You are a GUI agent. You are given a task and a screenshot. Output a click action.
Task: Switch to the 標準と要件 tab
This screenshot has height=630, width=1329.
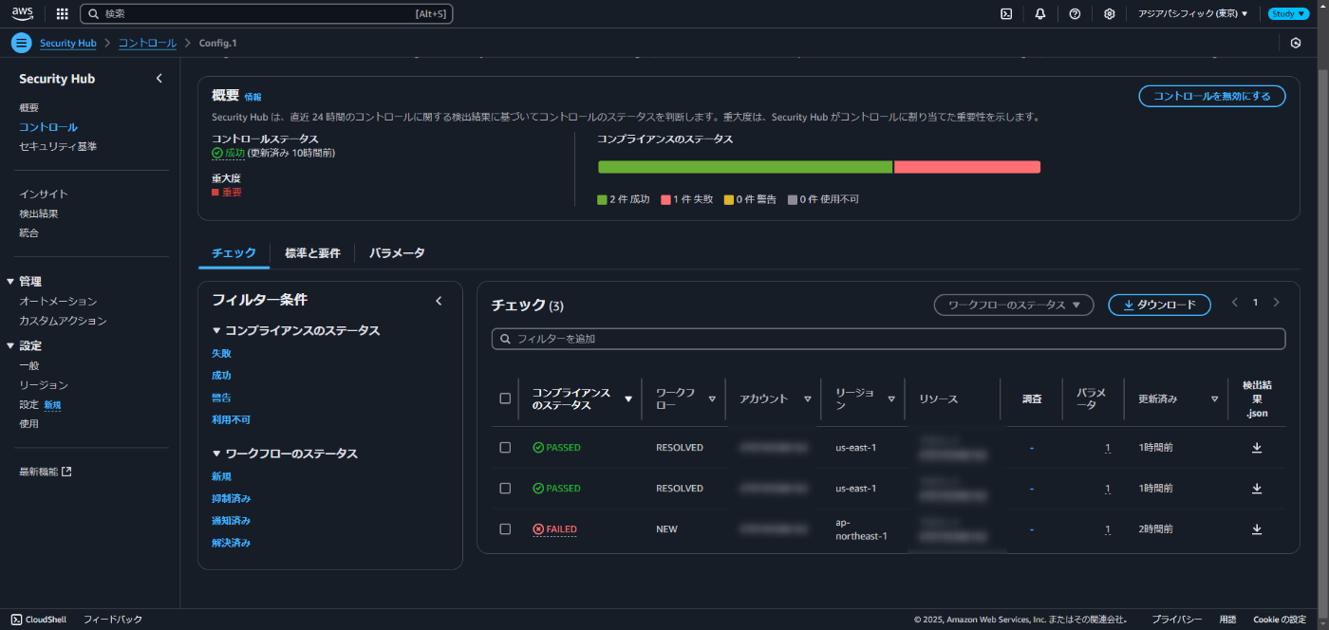coord(312,253)
